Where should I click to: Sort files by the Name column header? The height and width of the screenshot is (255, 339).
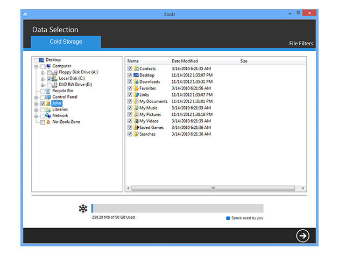click(x=133, y=61)
